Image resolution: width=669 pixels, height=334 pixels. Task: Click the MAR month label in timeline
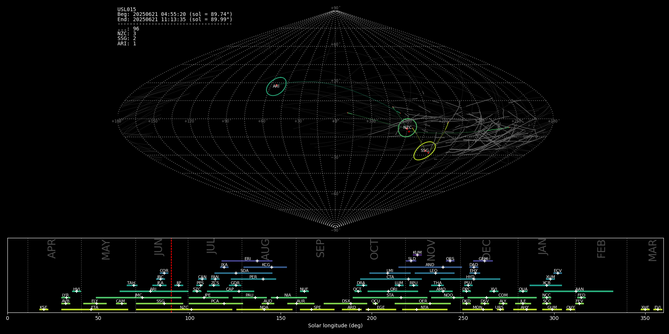coord(653,250)
